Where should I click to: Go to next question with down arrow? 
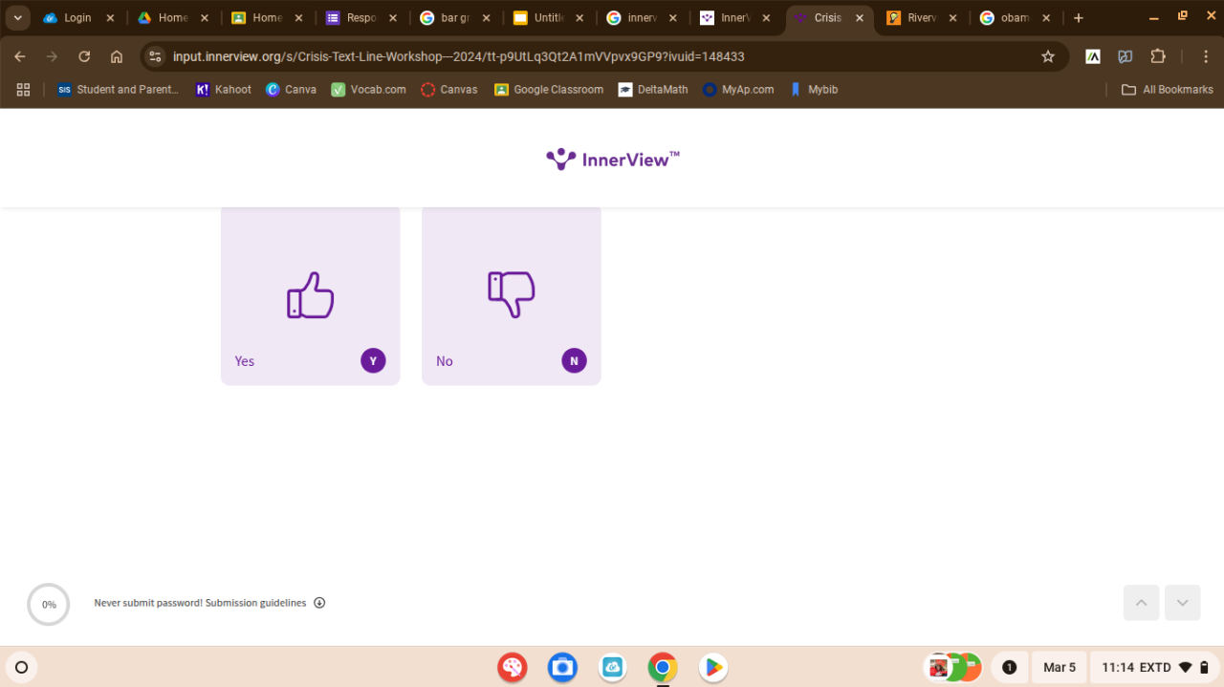pyautogui.click(x=1183, y=603)
